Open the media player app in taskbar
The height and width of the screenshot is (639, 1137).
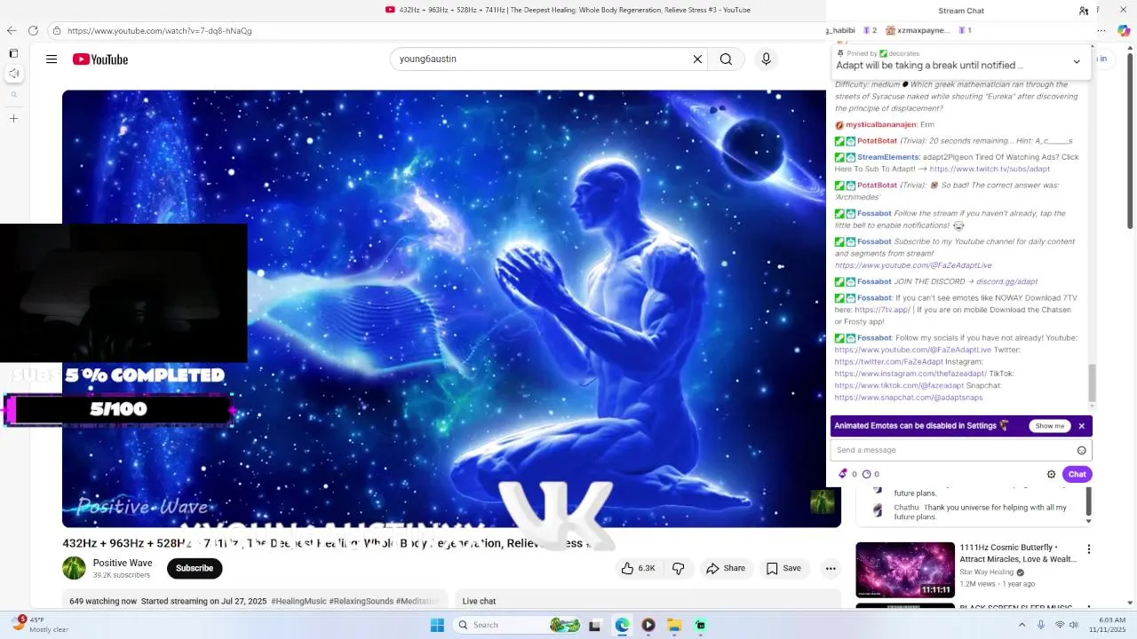[648, 625]
